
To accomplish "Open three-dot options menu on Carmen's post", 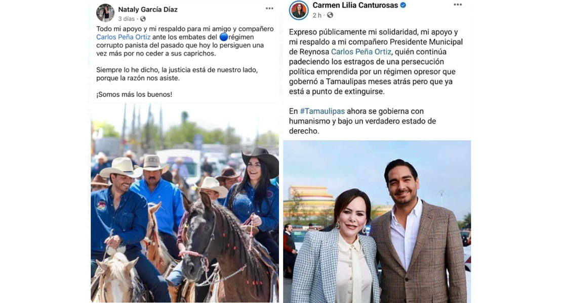I will point(458,5).
